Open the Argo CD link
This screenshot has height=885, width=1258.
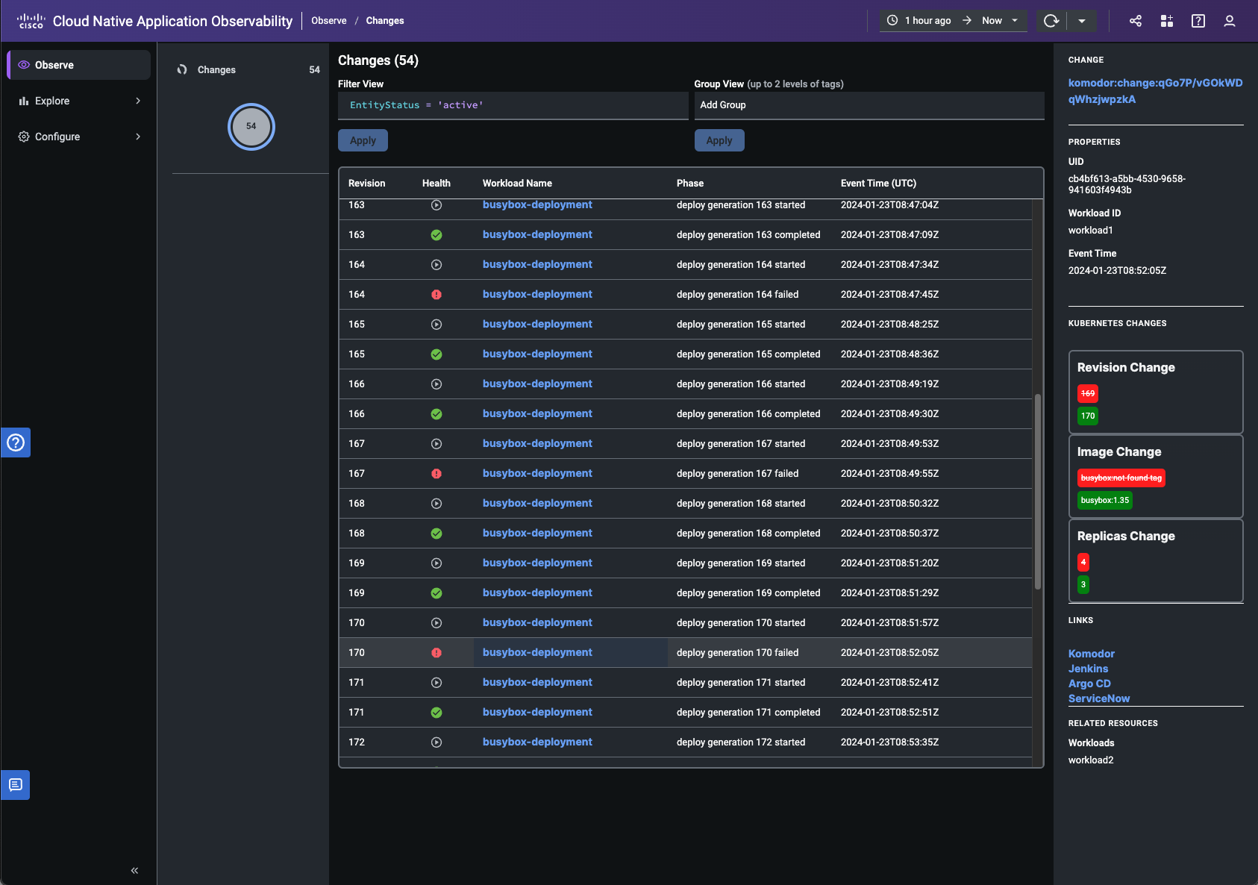pos(1089,684)
